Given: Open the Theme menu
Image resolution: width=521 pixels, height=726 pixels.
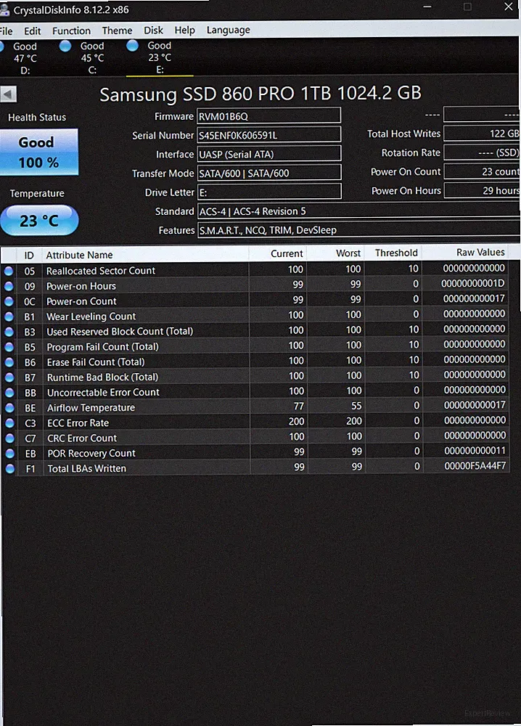Looking at the screenshot, I should pos(117,30).
